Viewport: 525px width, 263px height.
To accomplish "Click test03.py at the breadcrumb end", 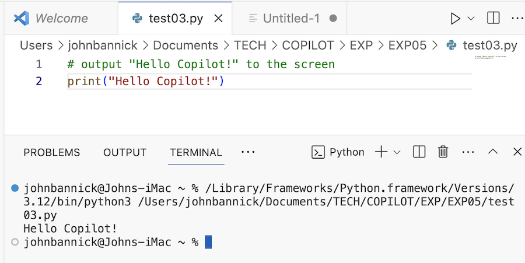I will pyautogui.click(x=490, y=45).
